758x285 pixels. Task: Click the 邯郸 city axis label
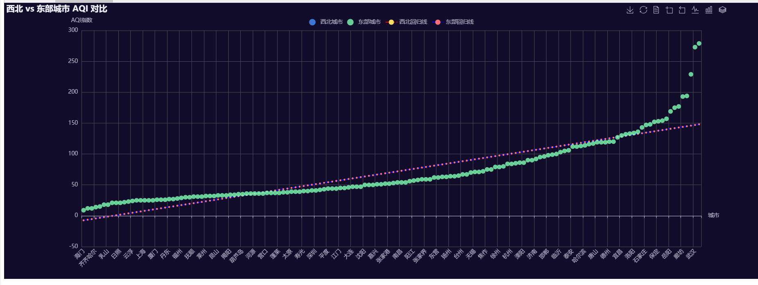tap(544, 254)
